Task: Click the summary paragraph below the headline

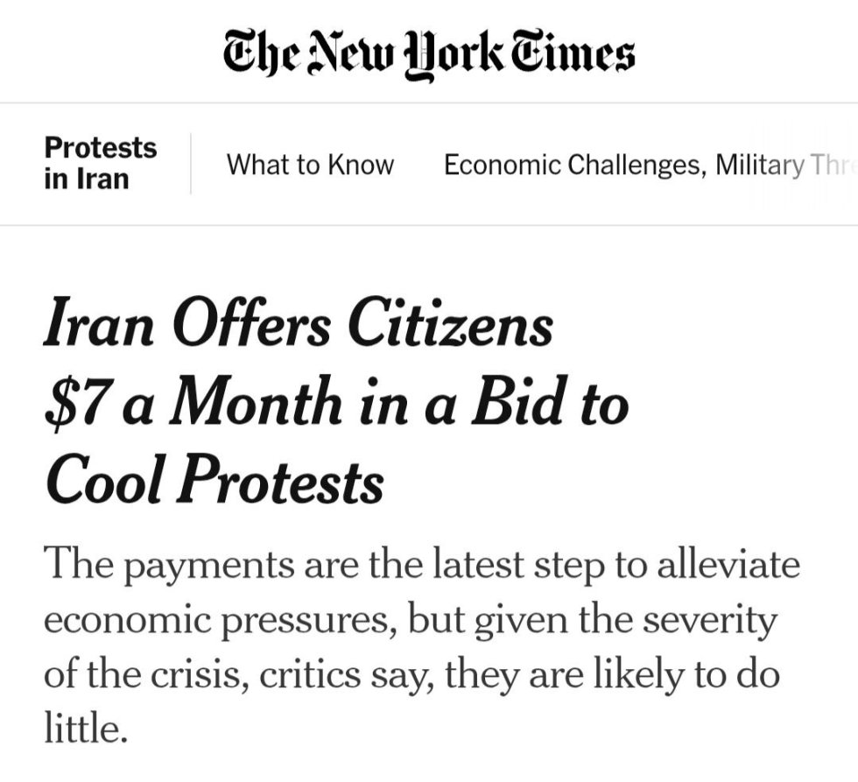Action: click(x=420, y=646)
